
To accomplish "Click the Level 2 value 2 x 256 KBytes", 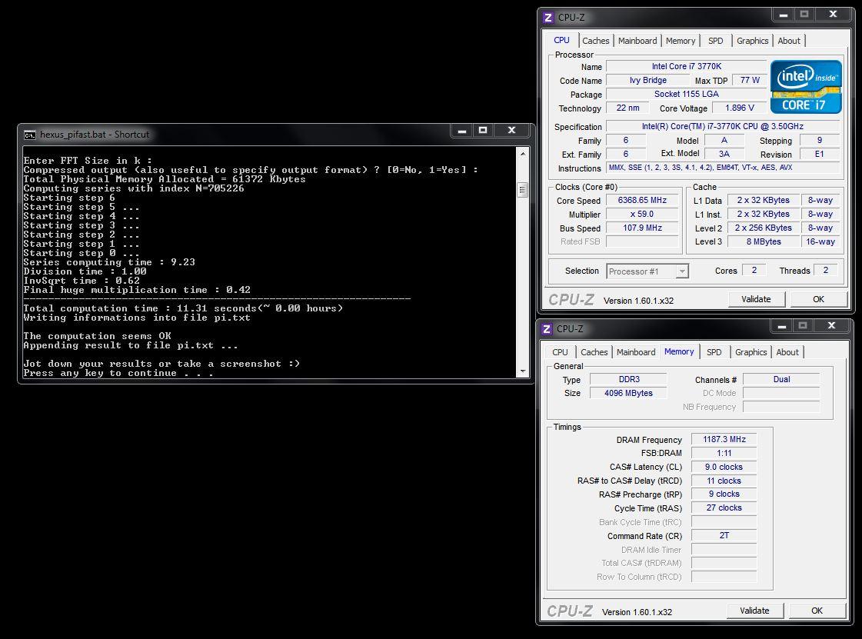I will tap(763, 228).
